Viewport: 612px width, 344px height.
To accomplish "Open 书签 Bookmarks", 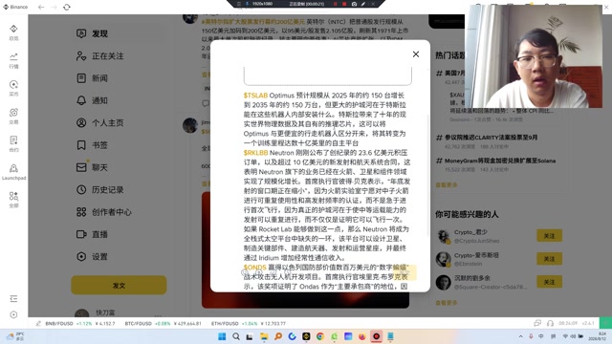I will tap(119, 145).
